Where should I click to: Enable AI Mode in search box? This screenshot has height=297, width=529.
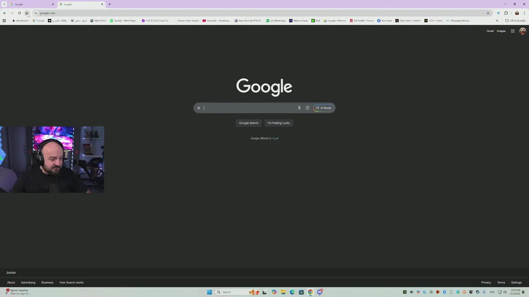click(x=324, y=108)
